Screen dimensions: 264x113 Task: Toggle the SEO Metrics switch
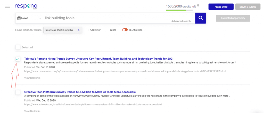pos(125,30)
